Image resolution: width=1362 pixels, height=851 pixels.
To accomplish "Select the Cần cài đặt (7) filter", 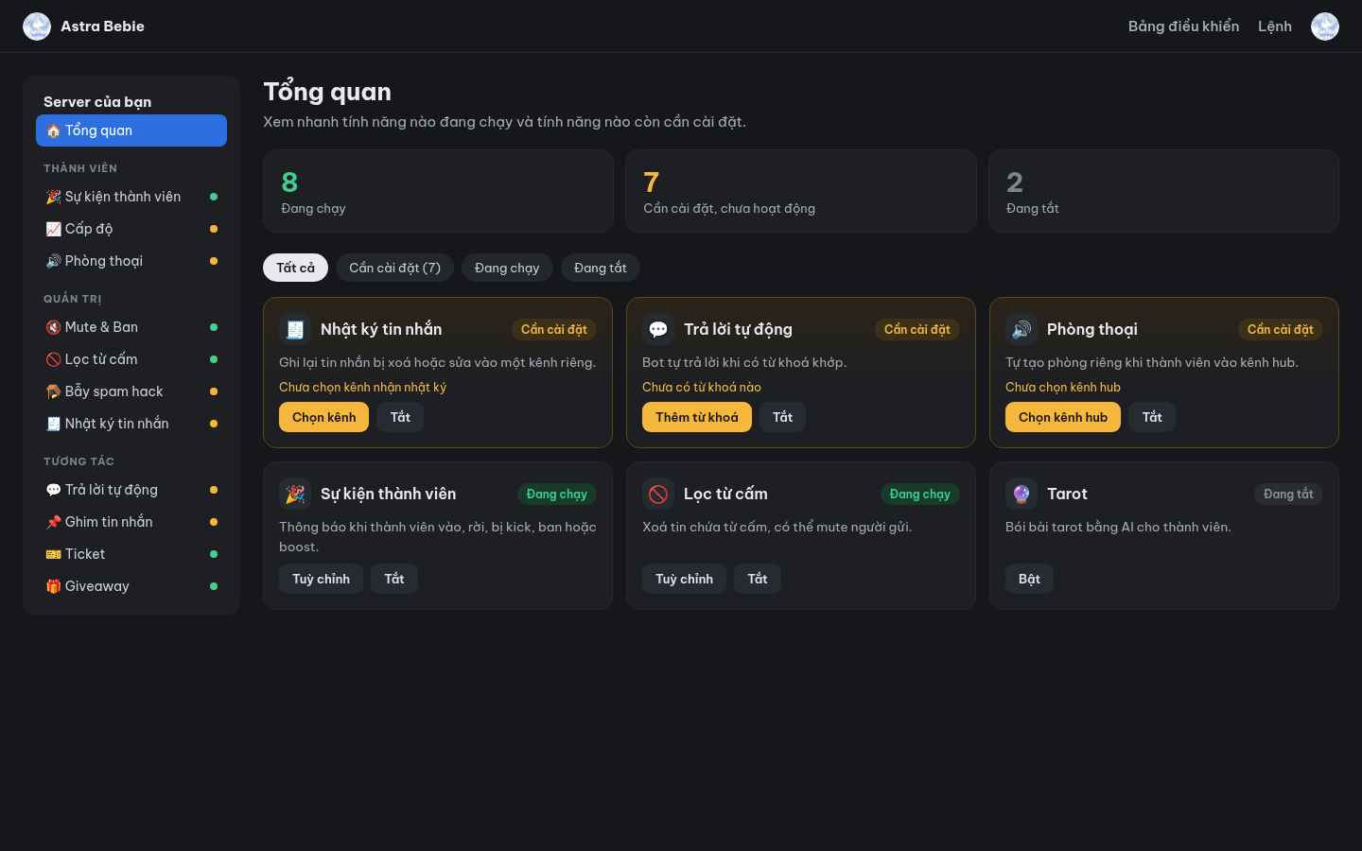I will (x=394, y=268).
